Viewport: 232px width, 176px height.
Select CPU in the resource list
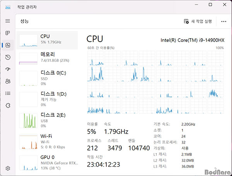coord(46,39)
